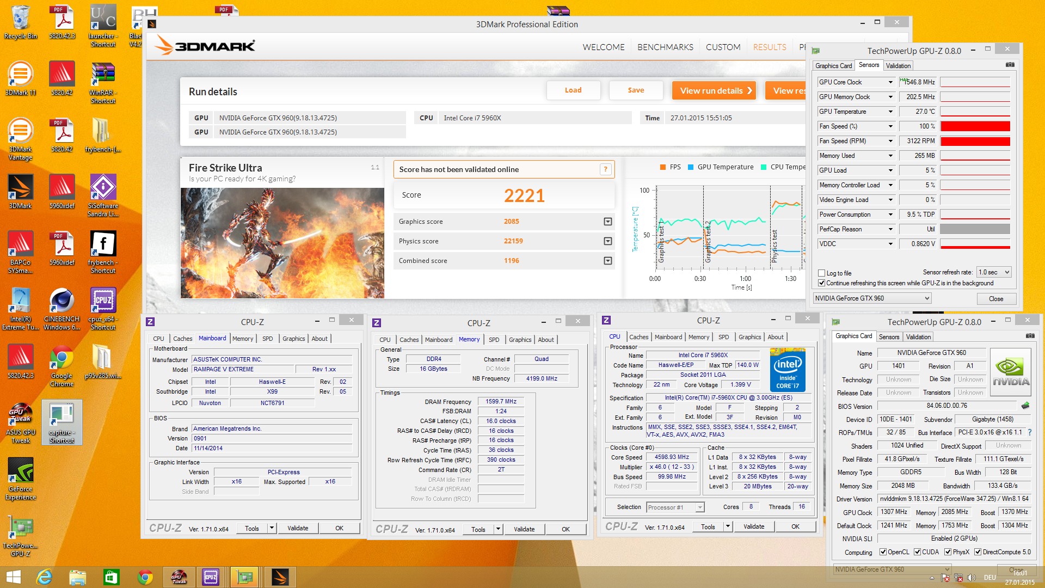Viewport: 1045px width, 588px height.
Task: Open the 3DMark 11 desktop shortcut
Action: pyautogui.click(x=21, y=78)
